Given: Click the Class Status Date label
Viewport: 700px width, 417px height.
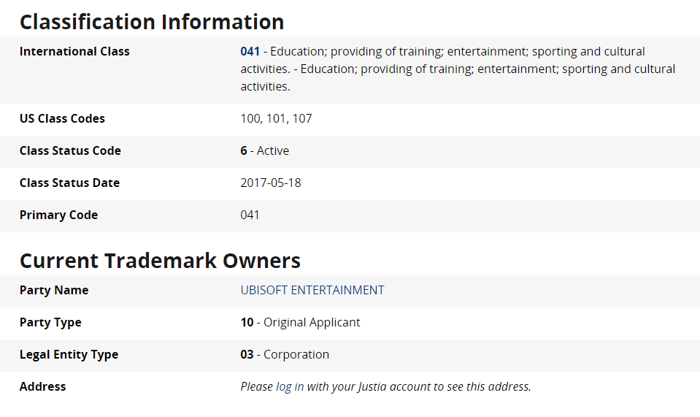Looking at the screenshot, I should click(69, 183).
